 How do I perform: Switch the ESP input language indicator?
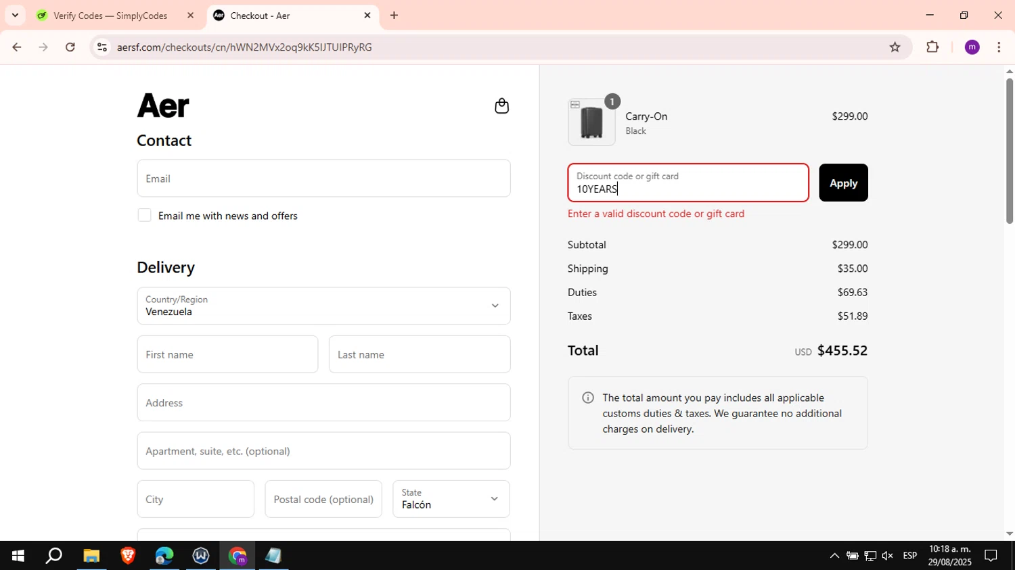pos(910,556)
